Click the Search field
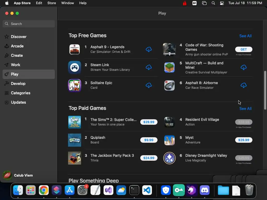This screenshot has width=267, height=200. (x=29, y=24)
